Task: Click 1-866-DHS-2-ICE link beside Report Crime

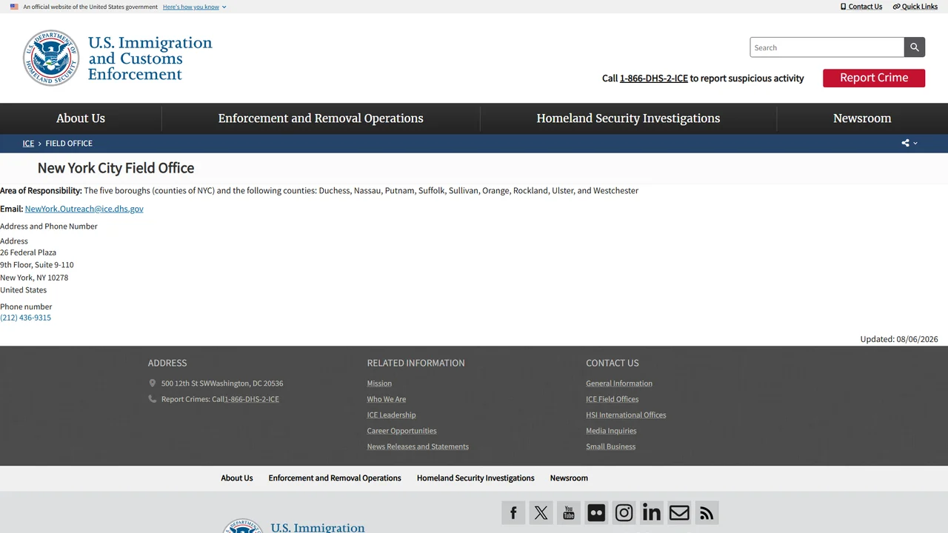Action: (654, 78)
